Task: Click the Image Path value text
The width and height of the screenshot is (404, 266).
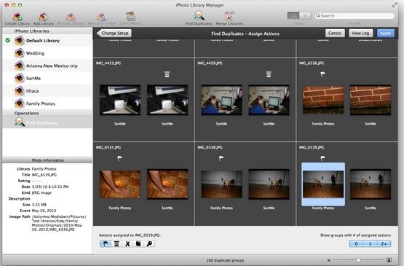Action: [x=59, y=223]
